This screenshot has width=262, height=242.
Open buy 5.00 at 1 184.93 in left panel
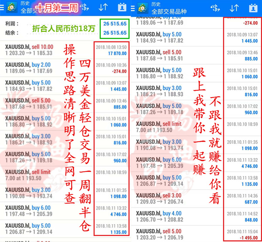tap(65, 85)
